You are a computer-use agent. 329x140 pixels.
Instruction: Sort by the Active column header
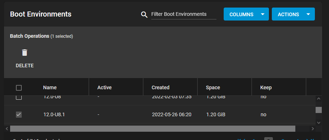pyautogui.click(x=104, y=87)
